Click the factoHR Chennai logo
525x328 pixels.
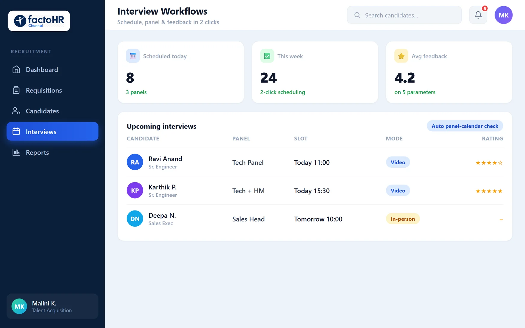39,21
